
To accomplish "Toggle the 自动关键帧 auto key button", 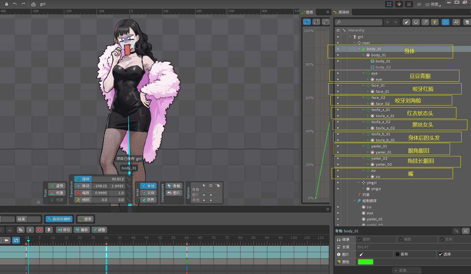I will (59, 219).
